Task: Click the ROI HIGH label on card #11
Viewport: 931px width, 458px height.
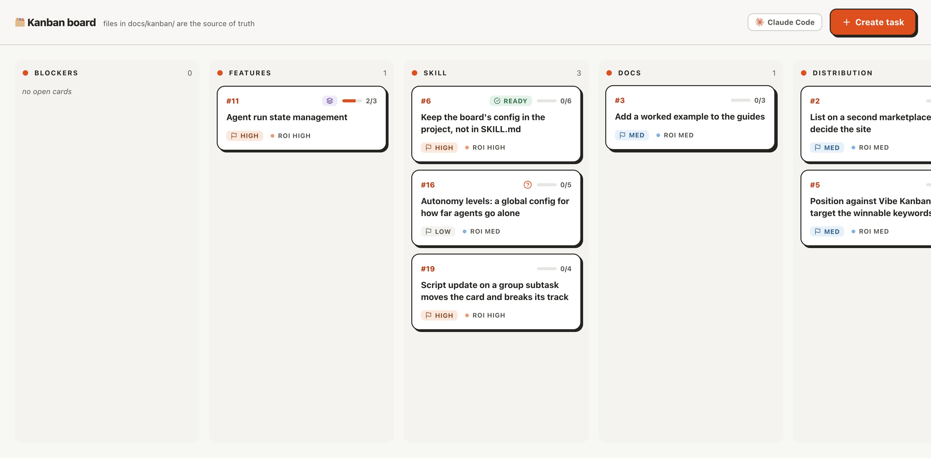Action: click(x=291, y=136)
